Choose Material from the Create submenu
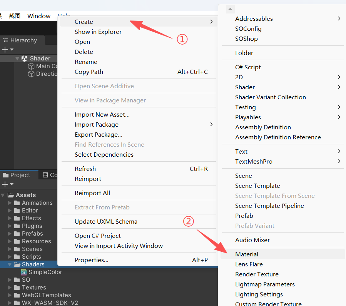The image size is (346, 306). (247, 254)
